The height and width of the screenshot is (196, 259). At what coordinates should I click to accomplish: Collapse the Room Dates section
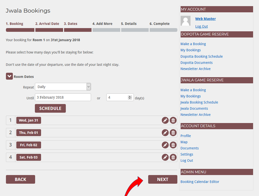(x=9, y=76)
